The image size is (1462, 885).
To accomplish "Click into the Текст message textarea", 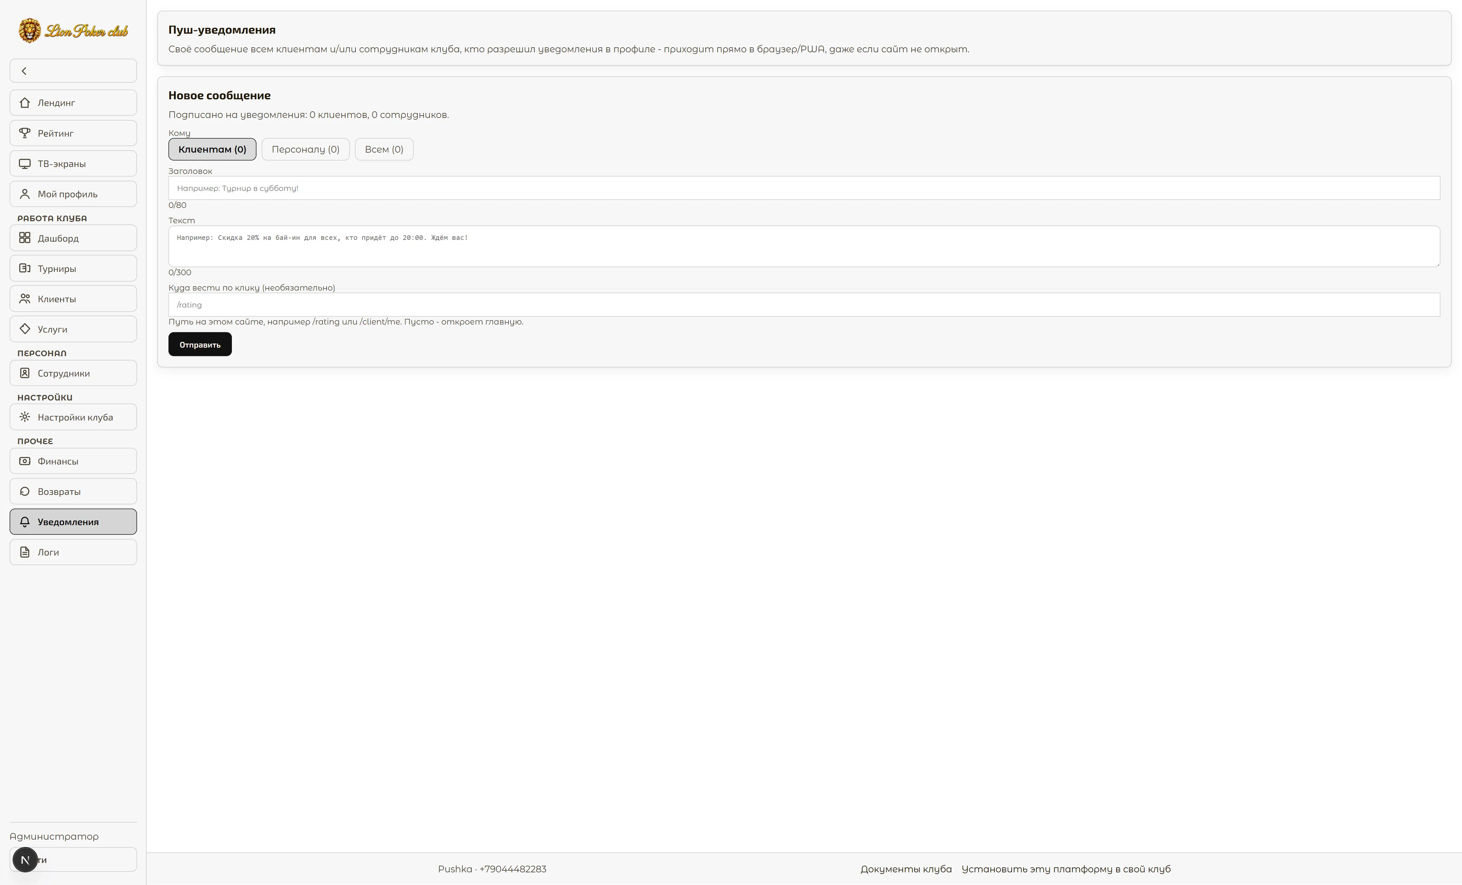I will pyautogui.click(x=804, y=246).
